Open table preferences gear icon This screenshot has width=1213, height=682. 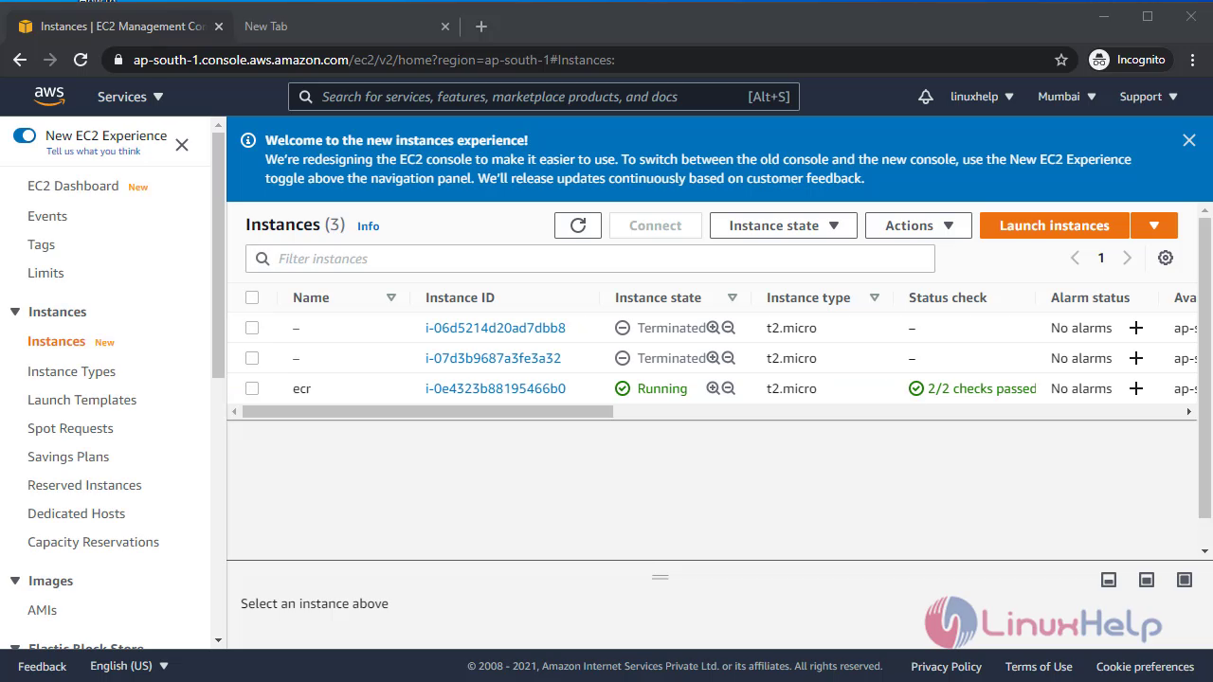(1166, 258)
